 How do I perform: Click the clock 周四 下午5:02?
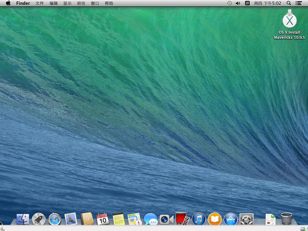(x=267, y=3)
